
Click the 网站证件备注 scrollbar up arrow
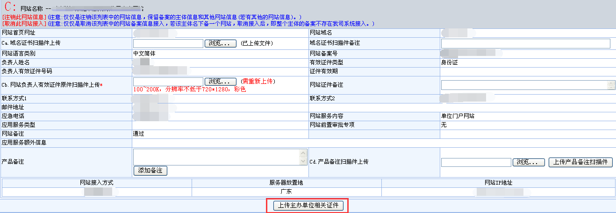[611, 83]
